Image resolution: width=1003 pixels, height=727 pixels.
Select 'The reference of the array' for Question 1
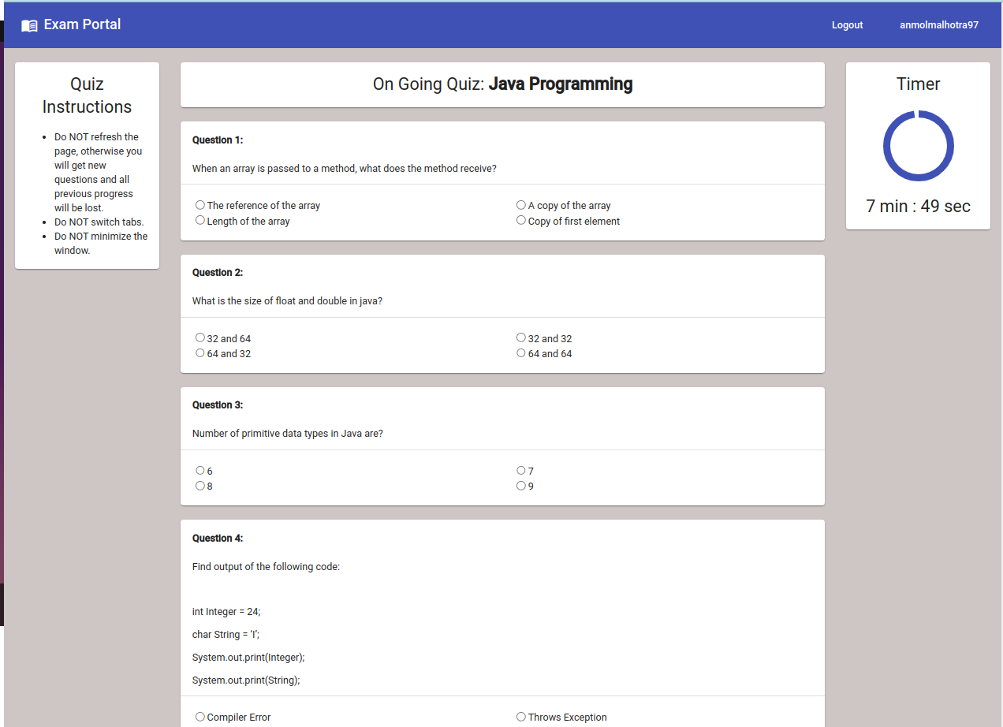click(199, 204)
